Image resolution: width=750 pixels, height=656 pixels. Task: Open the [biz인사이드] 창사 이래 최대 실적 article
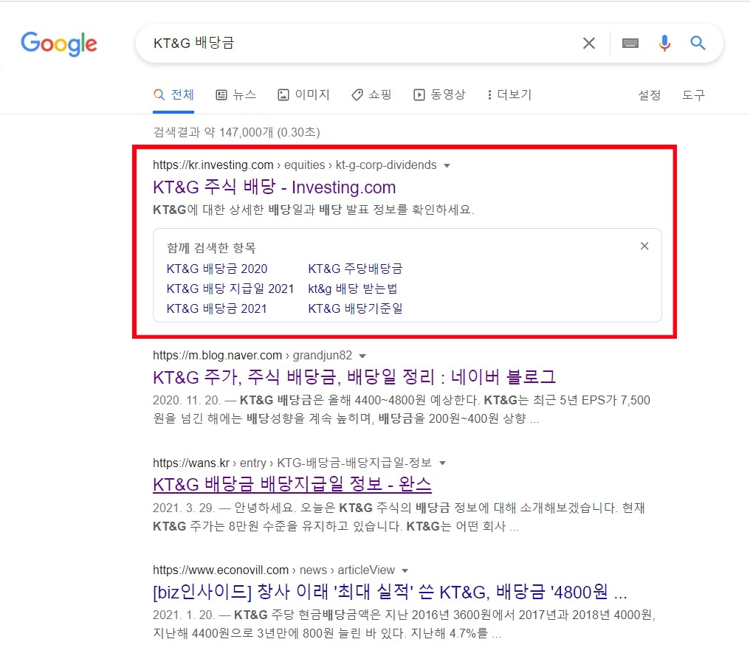(390, 592)
